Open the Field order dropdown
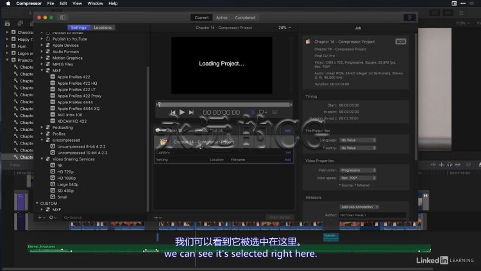Screen dimensions: 481x271 tap(358, 170)
